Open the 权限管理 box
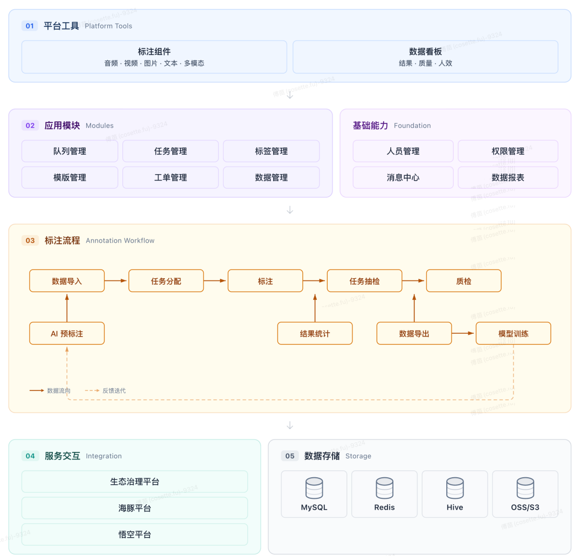 click(508, 151)
